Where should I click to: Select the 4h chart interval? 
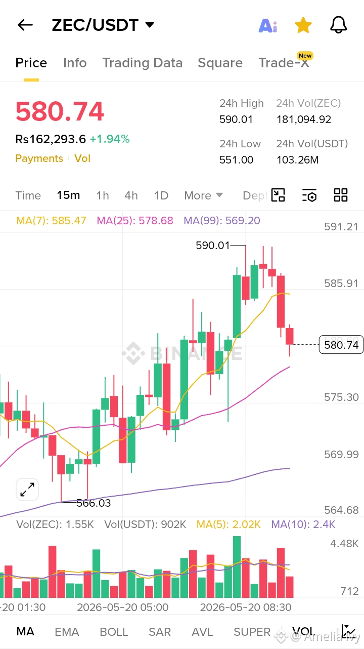point(131,195)
